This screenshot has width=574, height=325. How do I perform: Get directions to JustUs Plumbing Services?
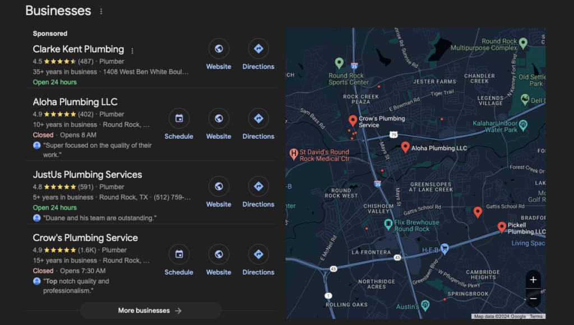point(258,187)
